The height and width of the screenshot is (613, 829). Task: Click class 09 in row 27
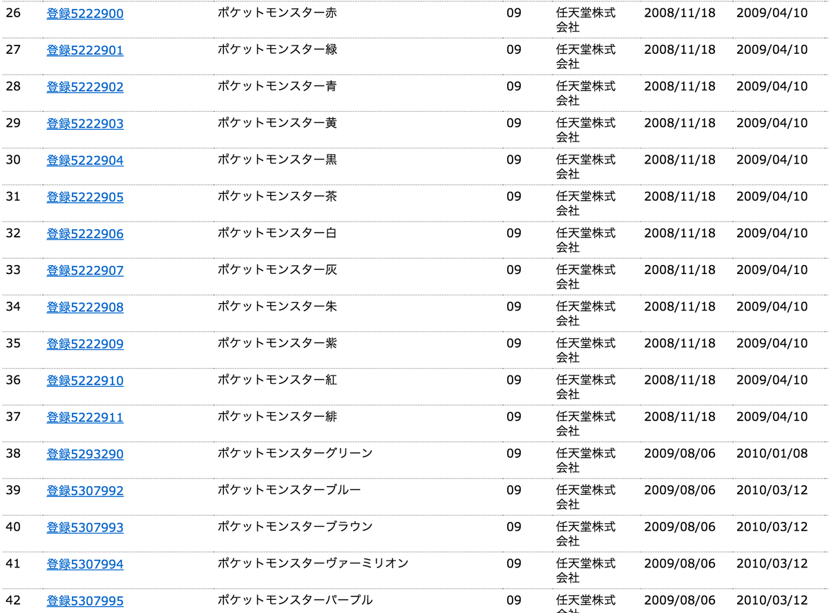click(514, 50)
